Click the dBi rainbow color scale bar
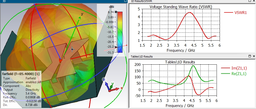256x109 pixels. pyautogui.click(x=120, y=32)
